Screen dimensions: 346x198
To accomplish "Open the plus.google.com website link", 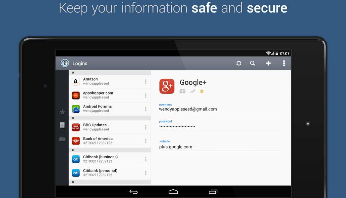I will tap(176, 147).
